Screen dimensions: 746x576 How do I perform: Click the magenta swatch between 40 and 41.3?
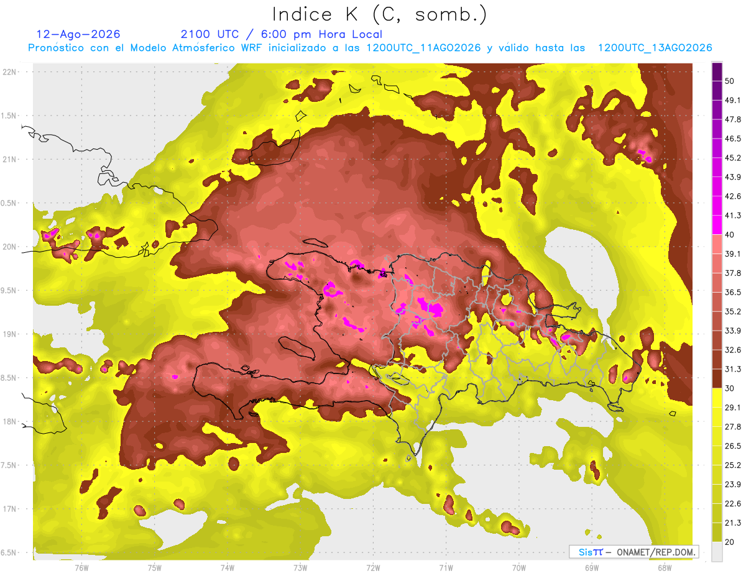point(717,225)
